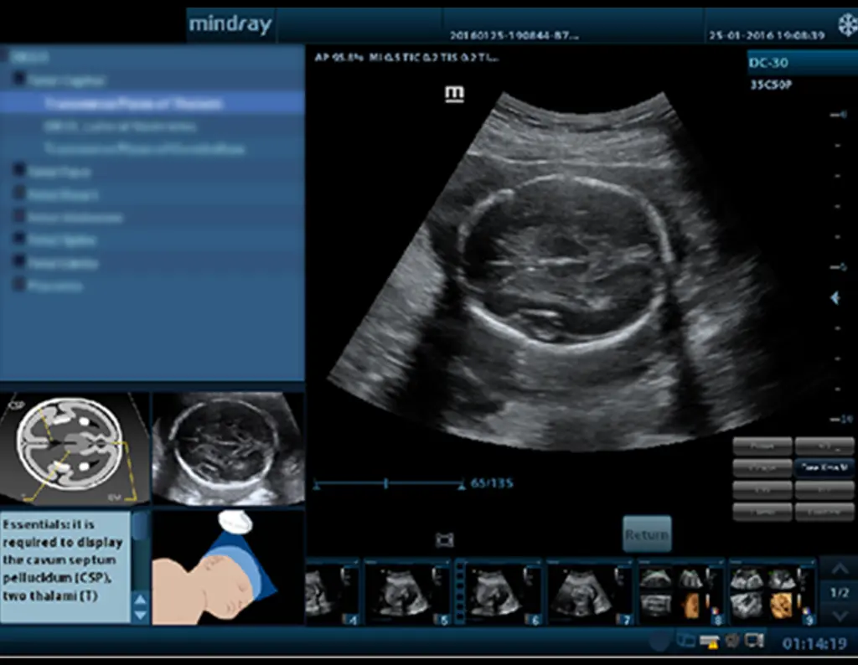Click the network computers icon in status bar
Image resolution: width=858 pixels, height=665 pixels.
pos(686,642)
